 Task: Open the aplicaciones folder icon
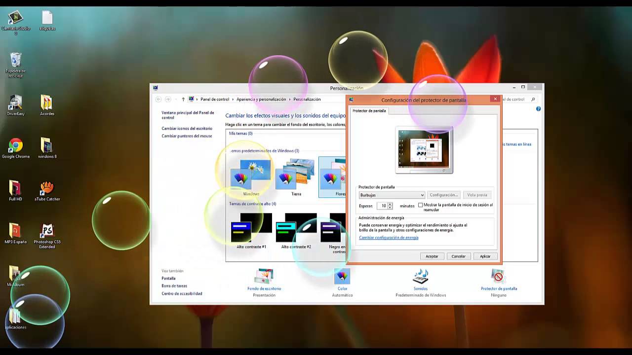click(16, 319)
